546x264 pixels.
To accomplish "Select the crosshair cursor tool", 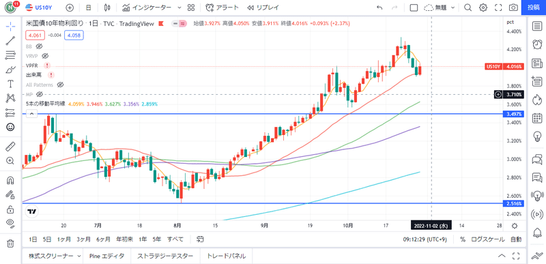I will coord(10,26).
